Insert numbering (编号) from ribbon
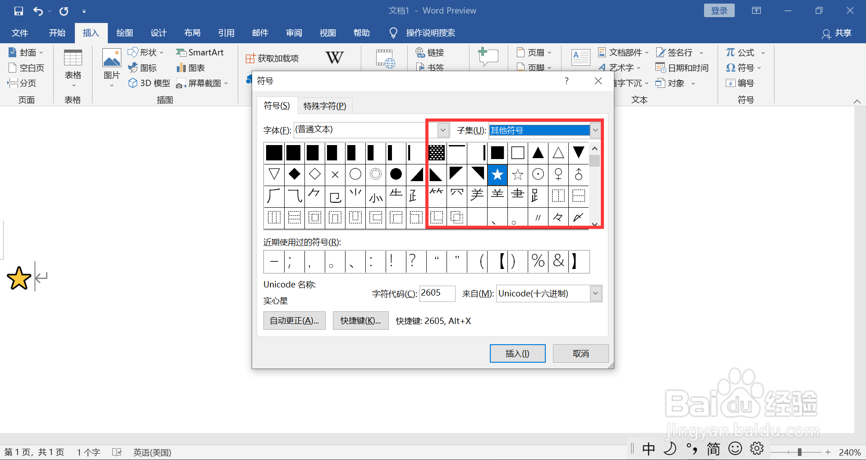Viewport: 866px width, 460px height. tap(740, 83)
